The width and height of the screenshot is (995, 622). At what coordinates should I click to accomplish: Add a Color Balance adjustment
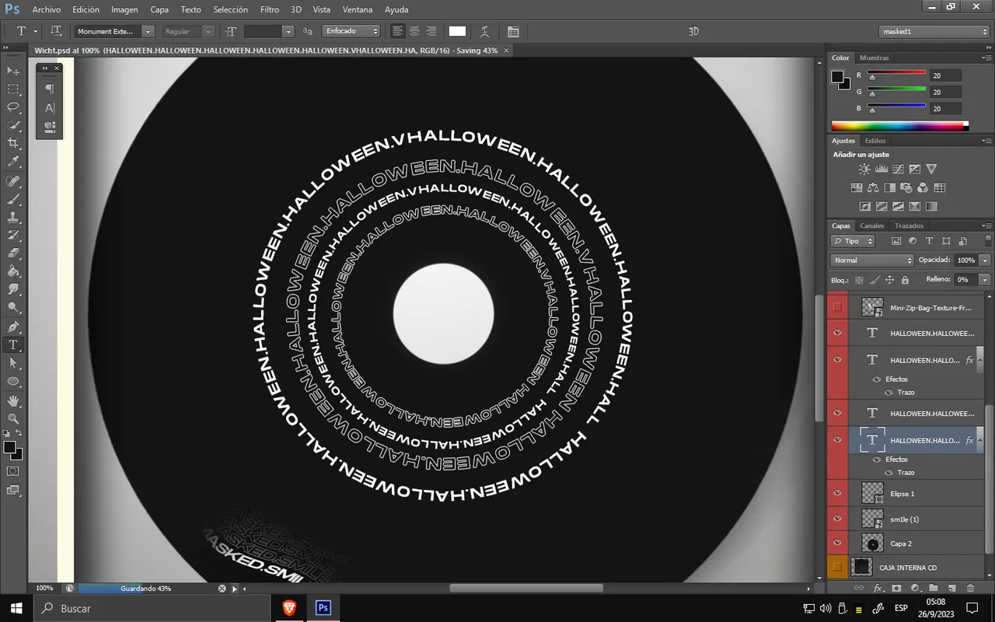[x=873, y=187]
